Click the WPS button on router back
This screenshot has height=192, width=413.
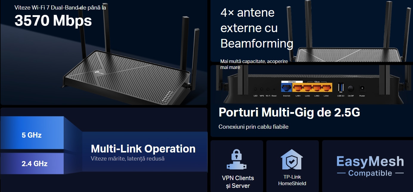point(262,89)
